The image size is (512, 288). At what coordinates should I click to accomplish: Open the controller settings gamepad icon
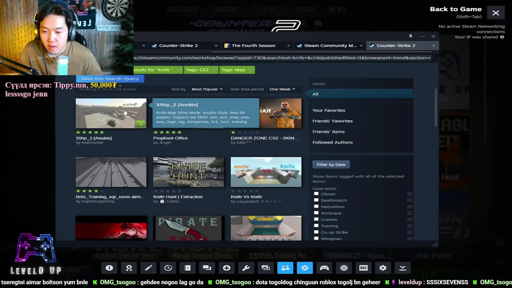[x=324, y=268]
